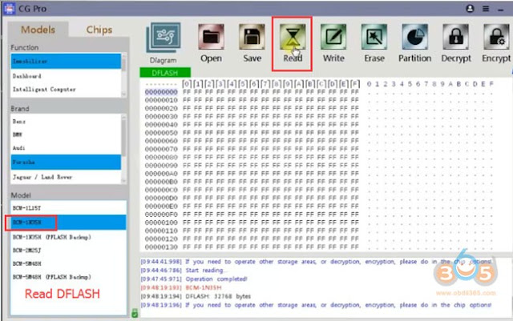Click hex address row 000000A0

161,174
